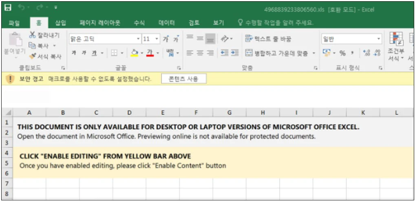Image resolution: width=415 pixels, height=202 pixels.
Task: Click the Save icon in title bar
Action: (x=8, y=7)
